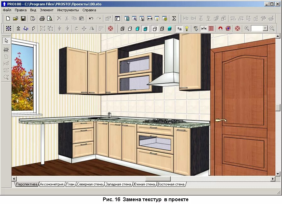Cut selection with scissors icon
282x204 pixels.
pos(67,18)
